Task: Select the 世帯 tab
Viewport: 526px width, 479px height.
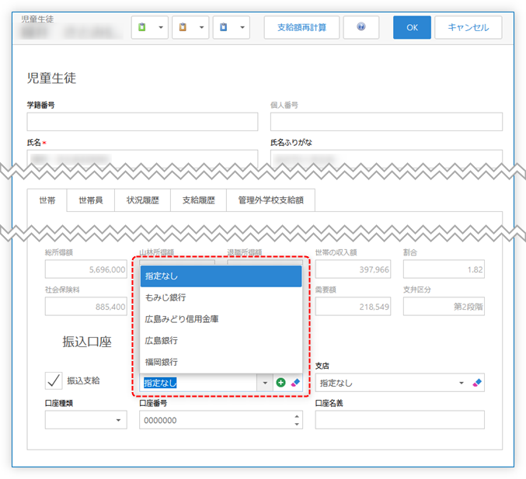Action: click(x=47, y=200)
